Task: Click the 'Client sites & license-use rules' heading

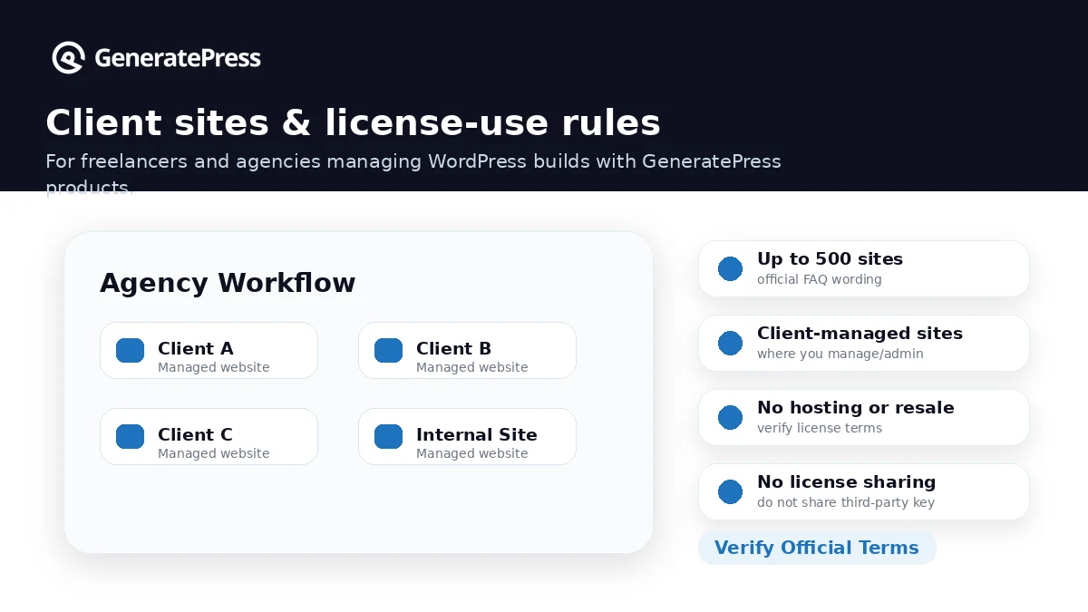Action: pyautogui.click(x=353, y=122)
